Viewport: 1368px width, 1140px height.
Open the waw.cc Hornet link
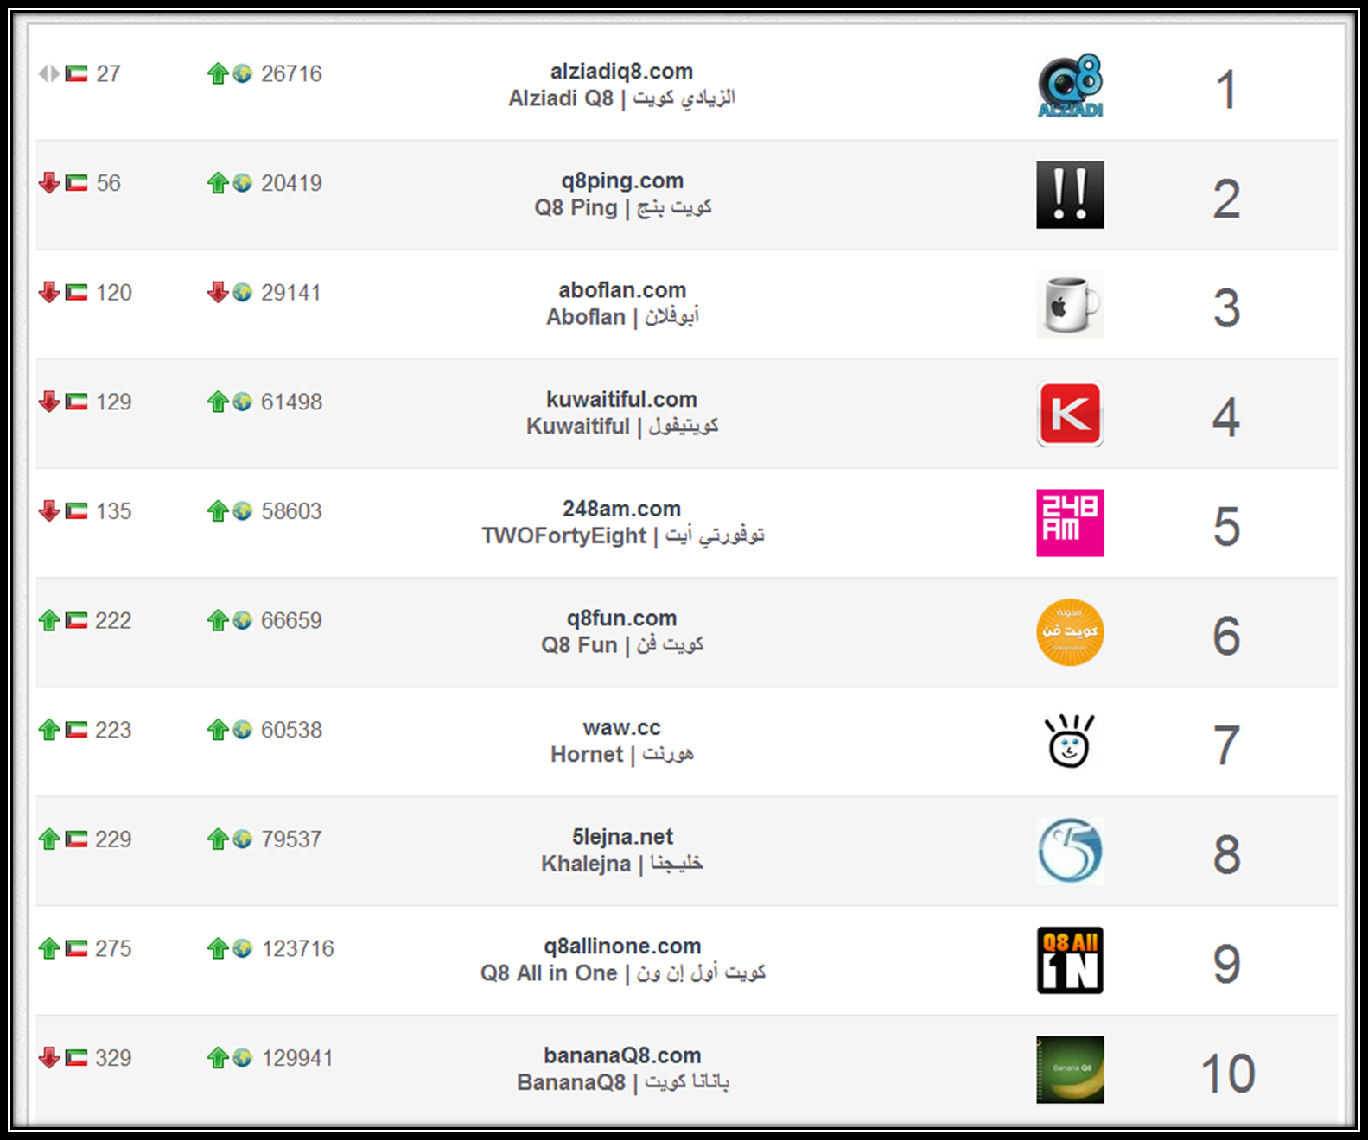click(621, 727)
